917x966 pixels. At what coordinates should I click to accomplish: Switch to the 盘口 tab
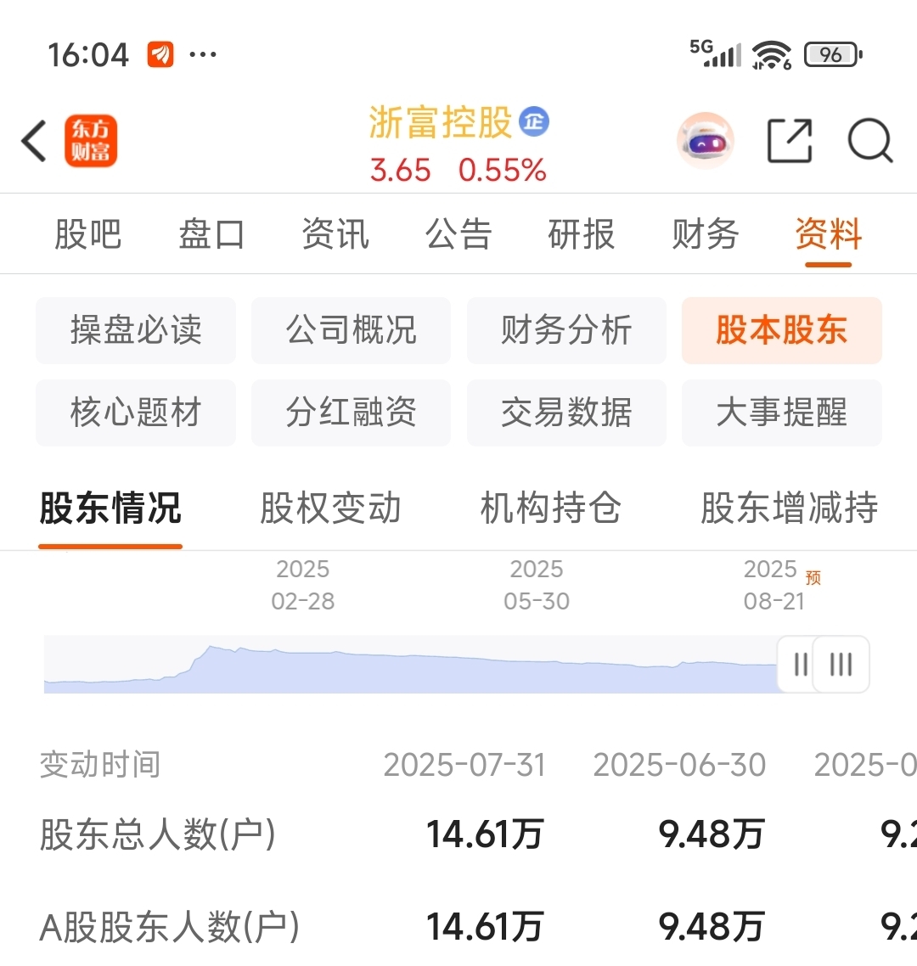(x=211, y=234)
